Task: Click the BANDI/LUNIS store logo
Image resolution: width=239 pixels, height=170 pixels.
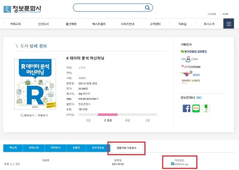Action: pos(191,81)
